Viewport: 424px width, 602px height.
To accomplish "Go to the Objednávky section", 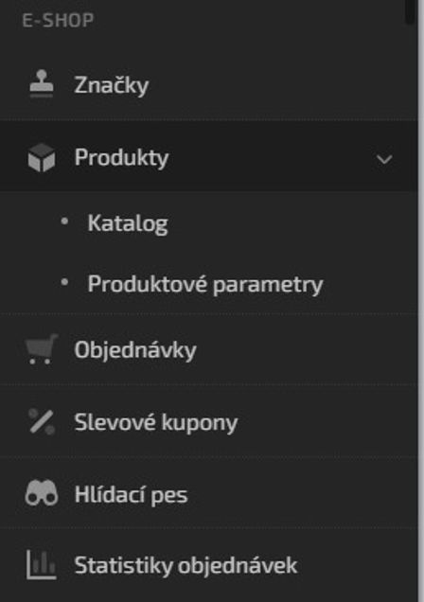I will pyautogui.click(x=135, y=350).
